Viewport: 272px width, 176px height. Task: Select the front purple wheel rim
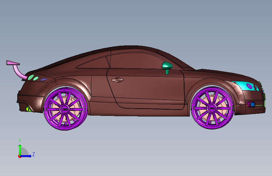[x=212, y=108]
